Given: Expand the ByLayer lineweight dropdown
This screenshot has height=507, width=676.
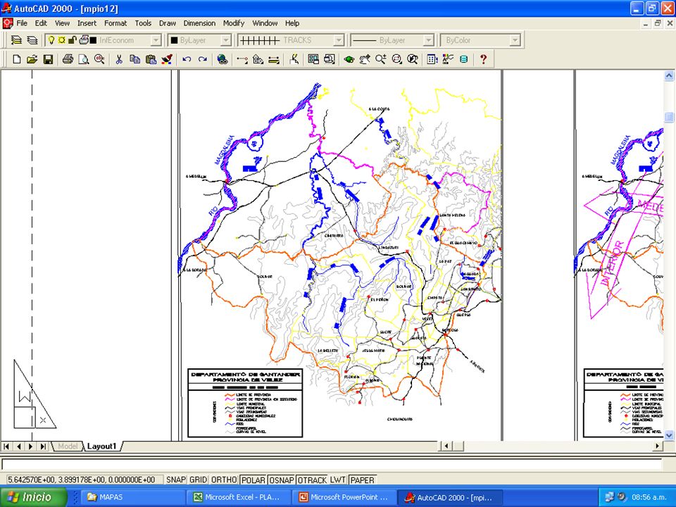Looking at the screenshot, I should [x=428, y=40].
